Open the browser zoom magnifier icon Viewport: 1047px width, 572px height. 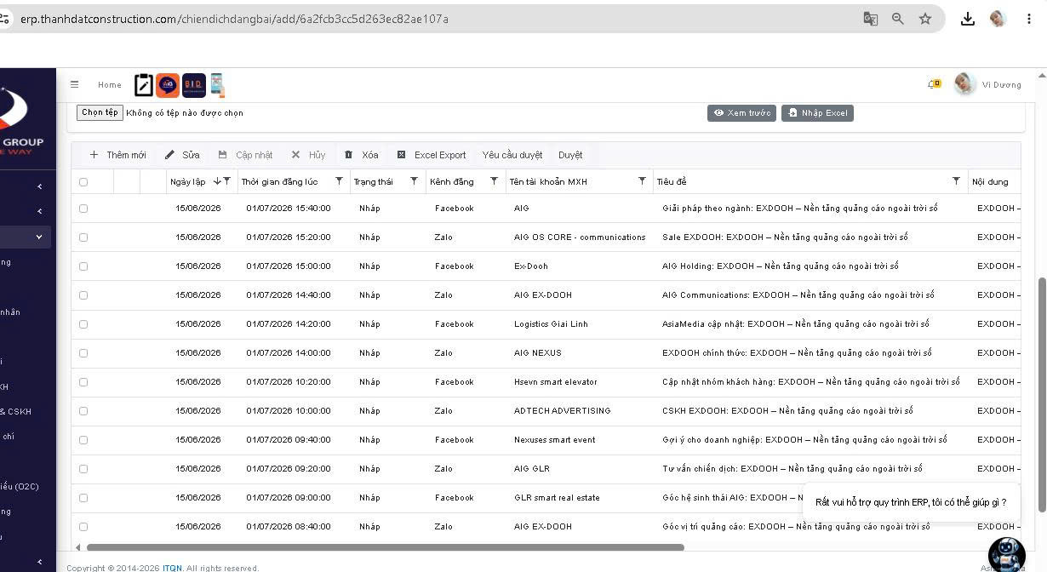pos(898,19)
